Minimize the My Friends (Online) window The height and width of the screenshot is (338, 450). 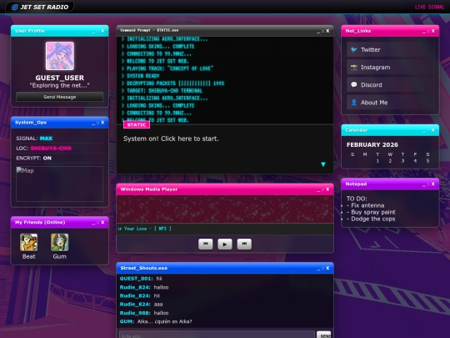click(93, 223)
